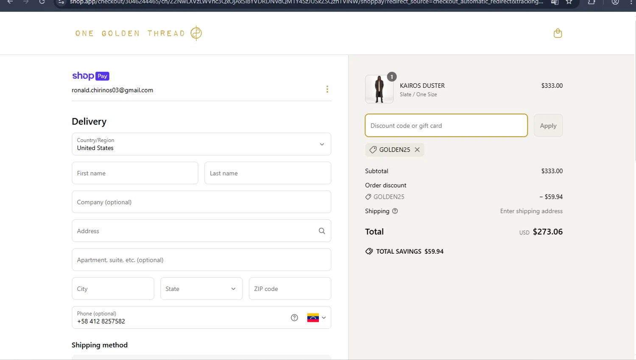Image resolution: width=636 pixels, height=360 pixels.
Task: Bookmark the page with the star icon
Action: click(569, 2)
